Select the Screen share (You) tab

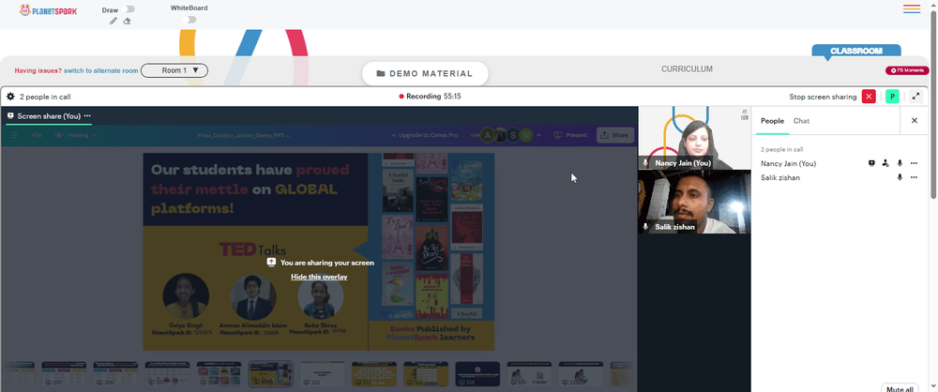point(49,116)
